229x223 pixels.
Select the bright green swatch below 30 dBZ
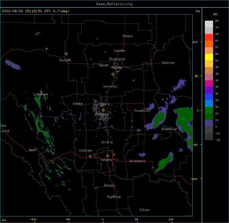tap(209, 110)
